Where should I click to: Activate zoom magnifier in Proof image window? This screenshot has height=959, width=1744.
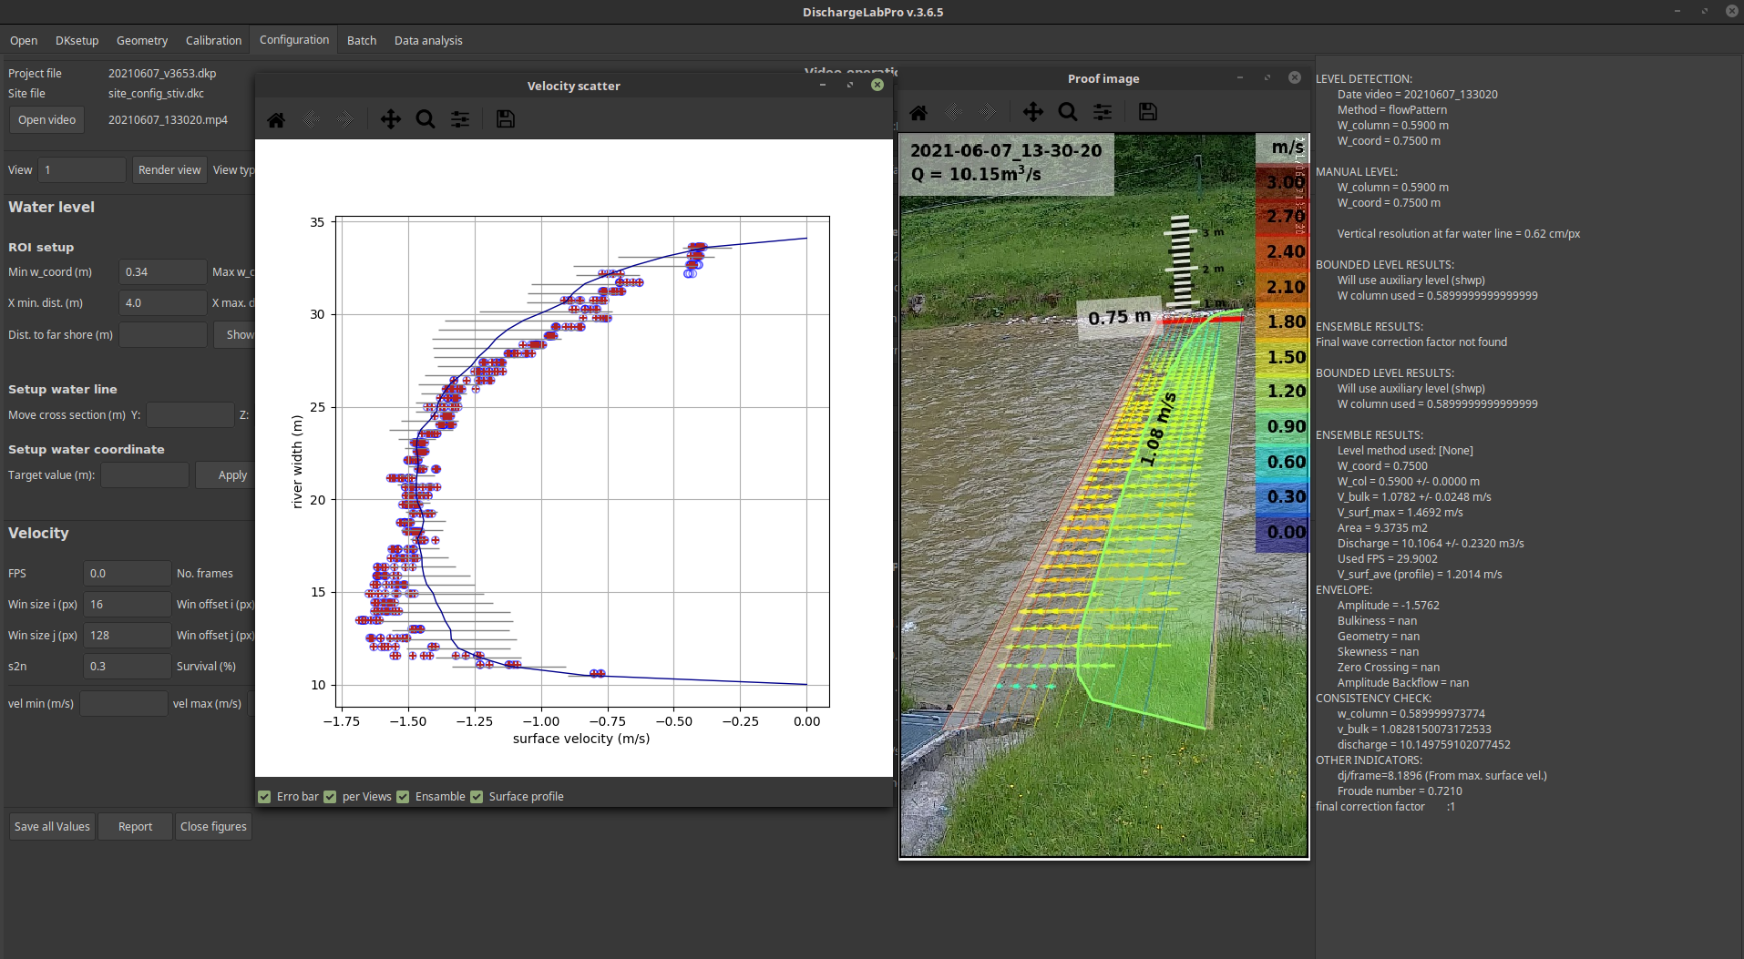pyautogui.click(x=1068, y=112)
